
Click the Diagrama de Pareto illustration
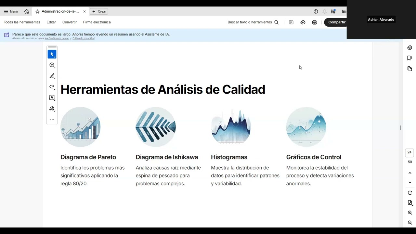click(x=80, y=127)
